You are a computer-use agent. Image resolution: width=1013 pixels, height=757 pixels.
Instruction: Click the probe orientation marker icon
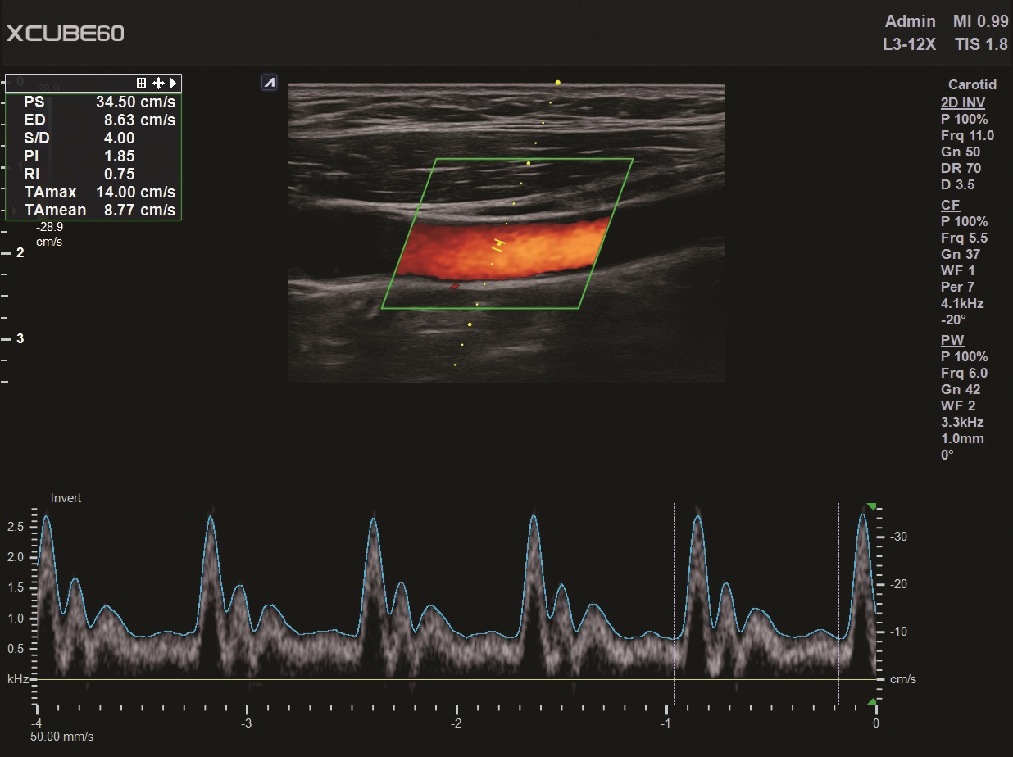click(269, 82)
